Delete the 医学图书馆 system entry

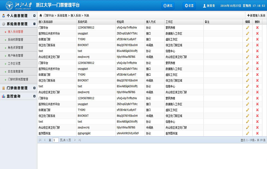257,133
